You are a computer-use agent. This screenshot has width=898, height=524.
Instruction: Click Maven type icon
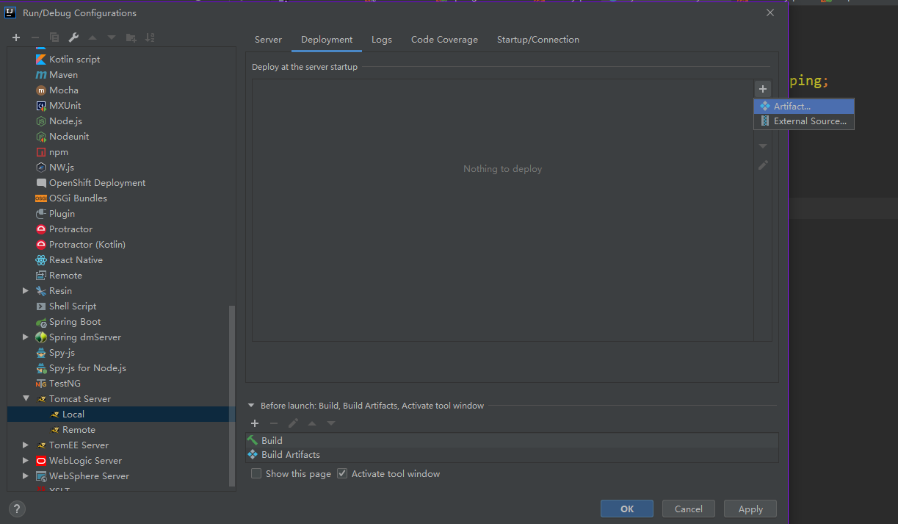pyautogui.click(x=41, y=75)
